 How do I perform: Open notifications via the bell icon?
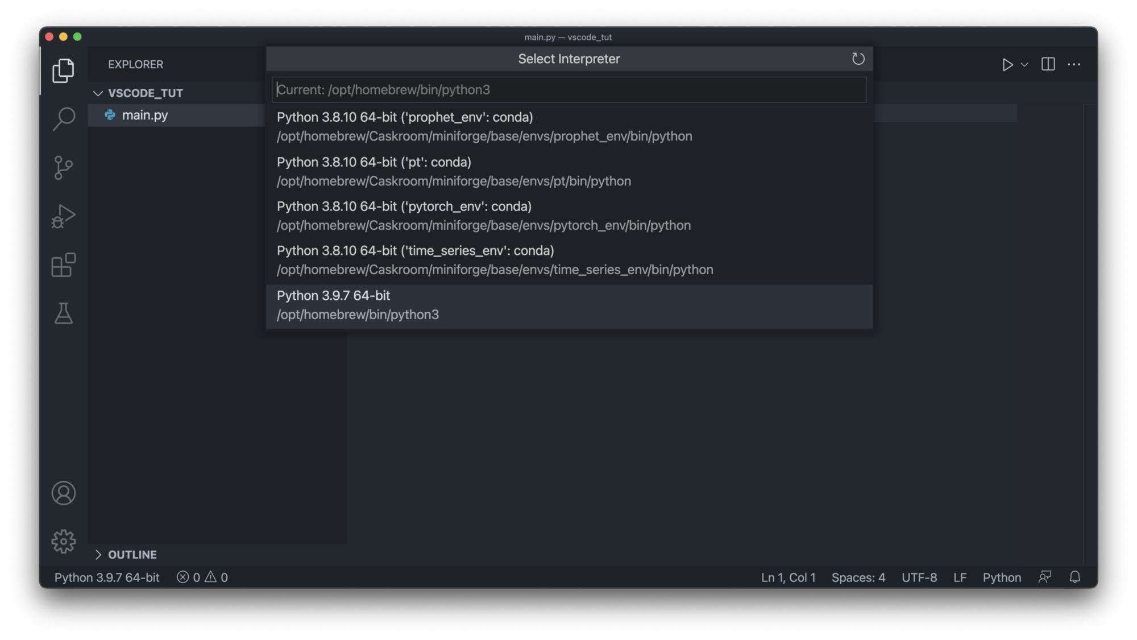pyautogui.click(x=1074, y=577)
